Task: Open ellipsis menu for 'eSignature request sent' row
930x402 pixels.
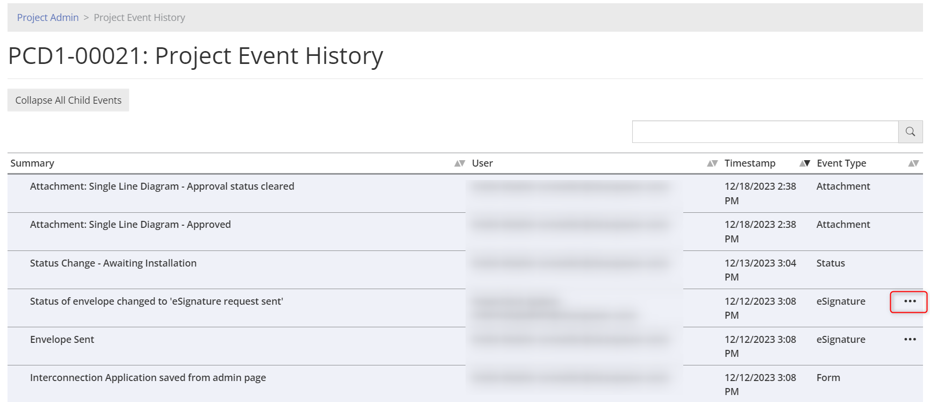Action: (x=910, y=301)
